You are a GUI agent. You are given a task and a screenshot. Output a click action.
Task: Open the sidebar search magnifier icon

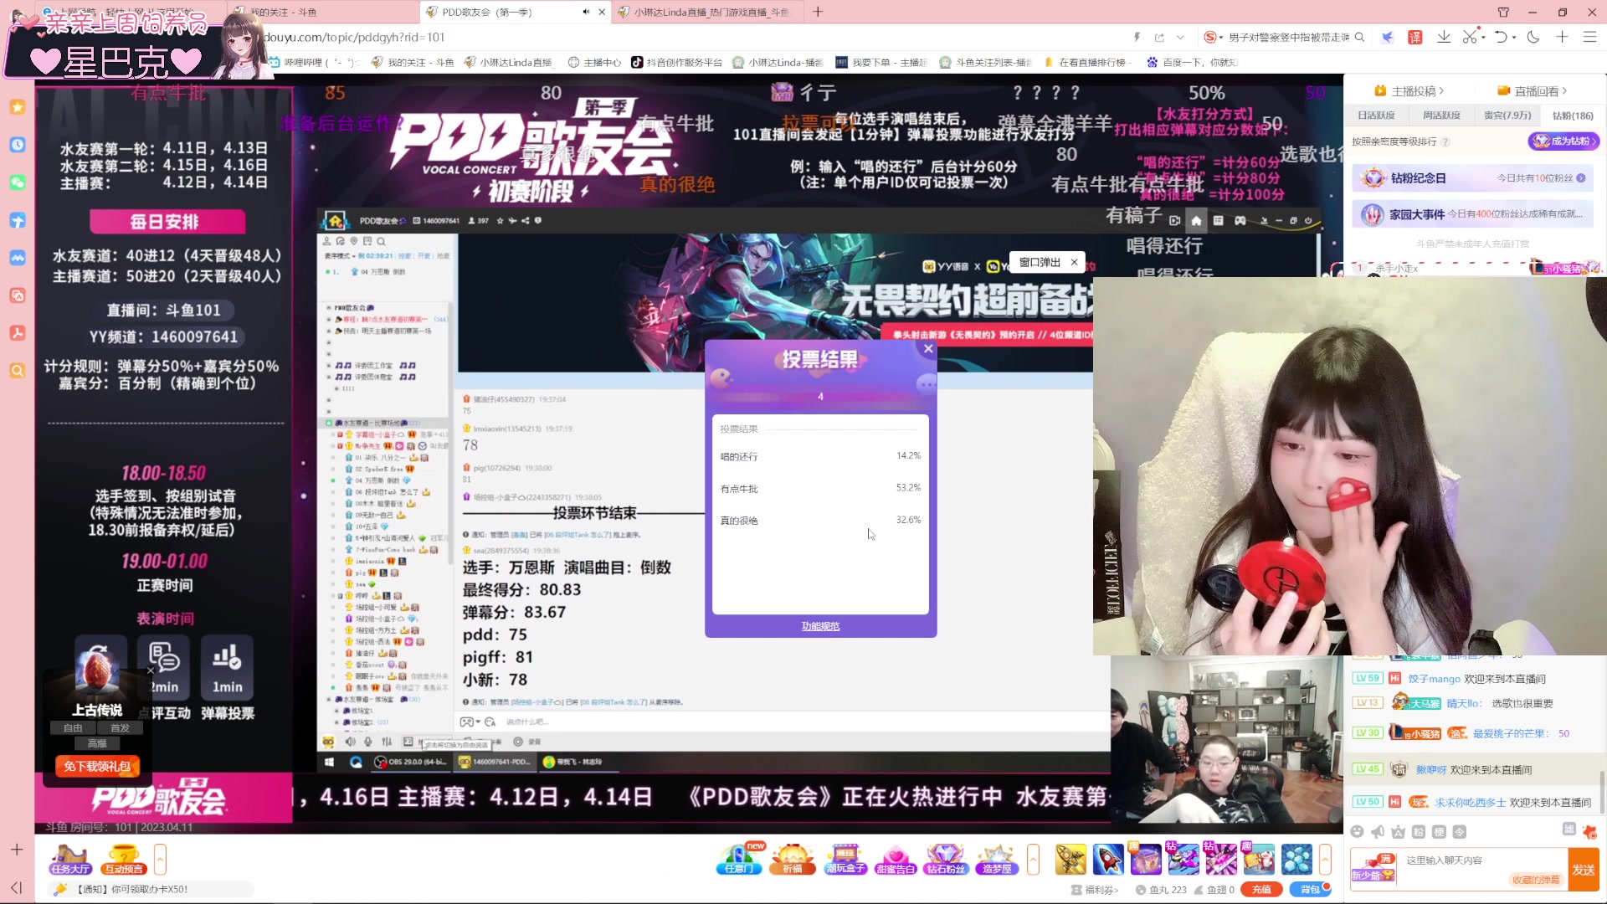(18, 371)
